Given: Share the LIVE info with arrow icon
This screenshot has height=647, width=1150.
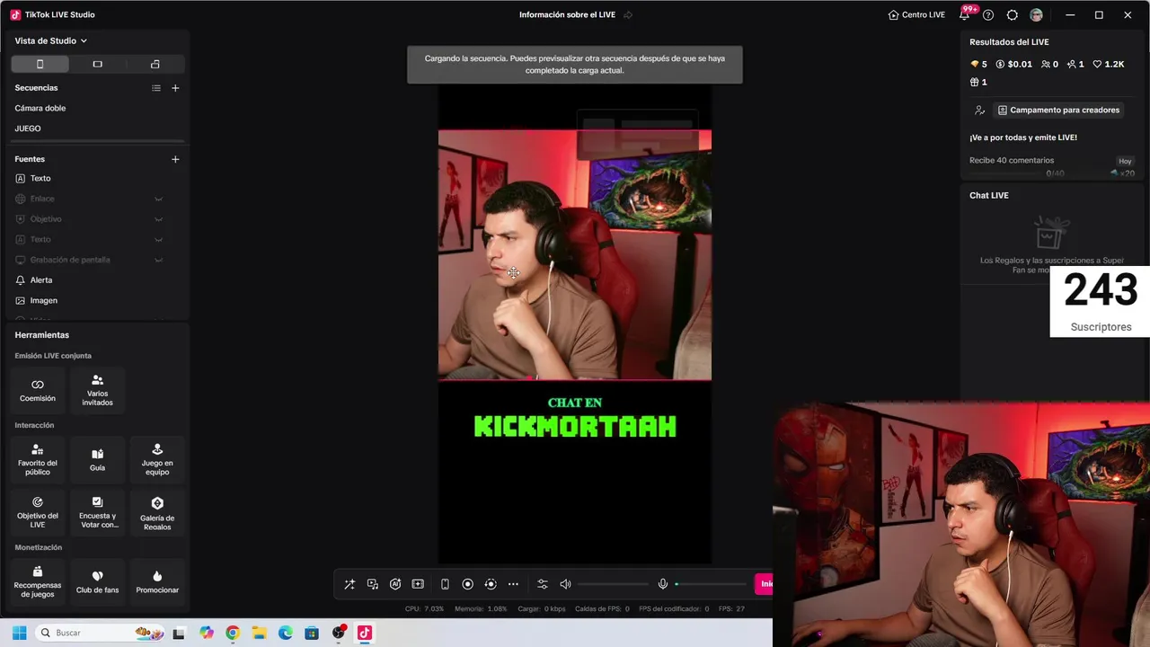Looking at the screenshot, I should coord(628,14).
